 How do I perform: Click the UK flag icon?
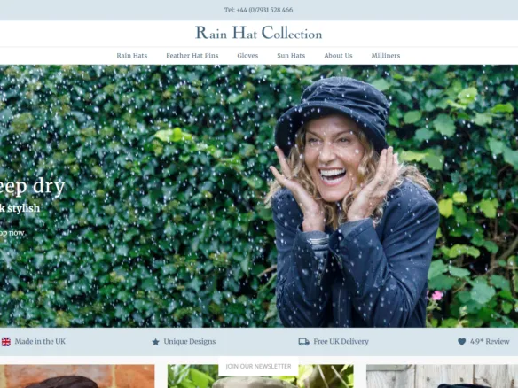6,342
